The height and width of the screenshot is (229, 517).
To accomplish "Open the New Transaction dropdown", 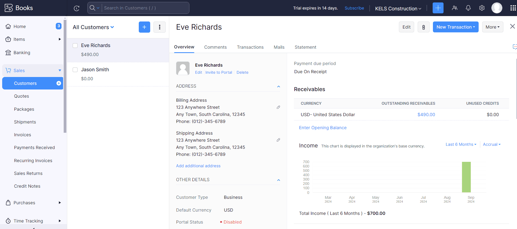I will [456, 27].
